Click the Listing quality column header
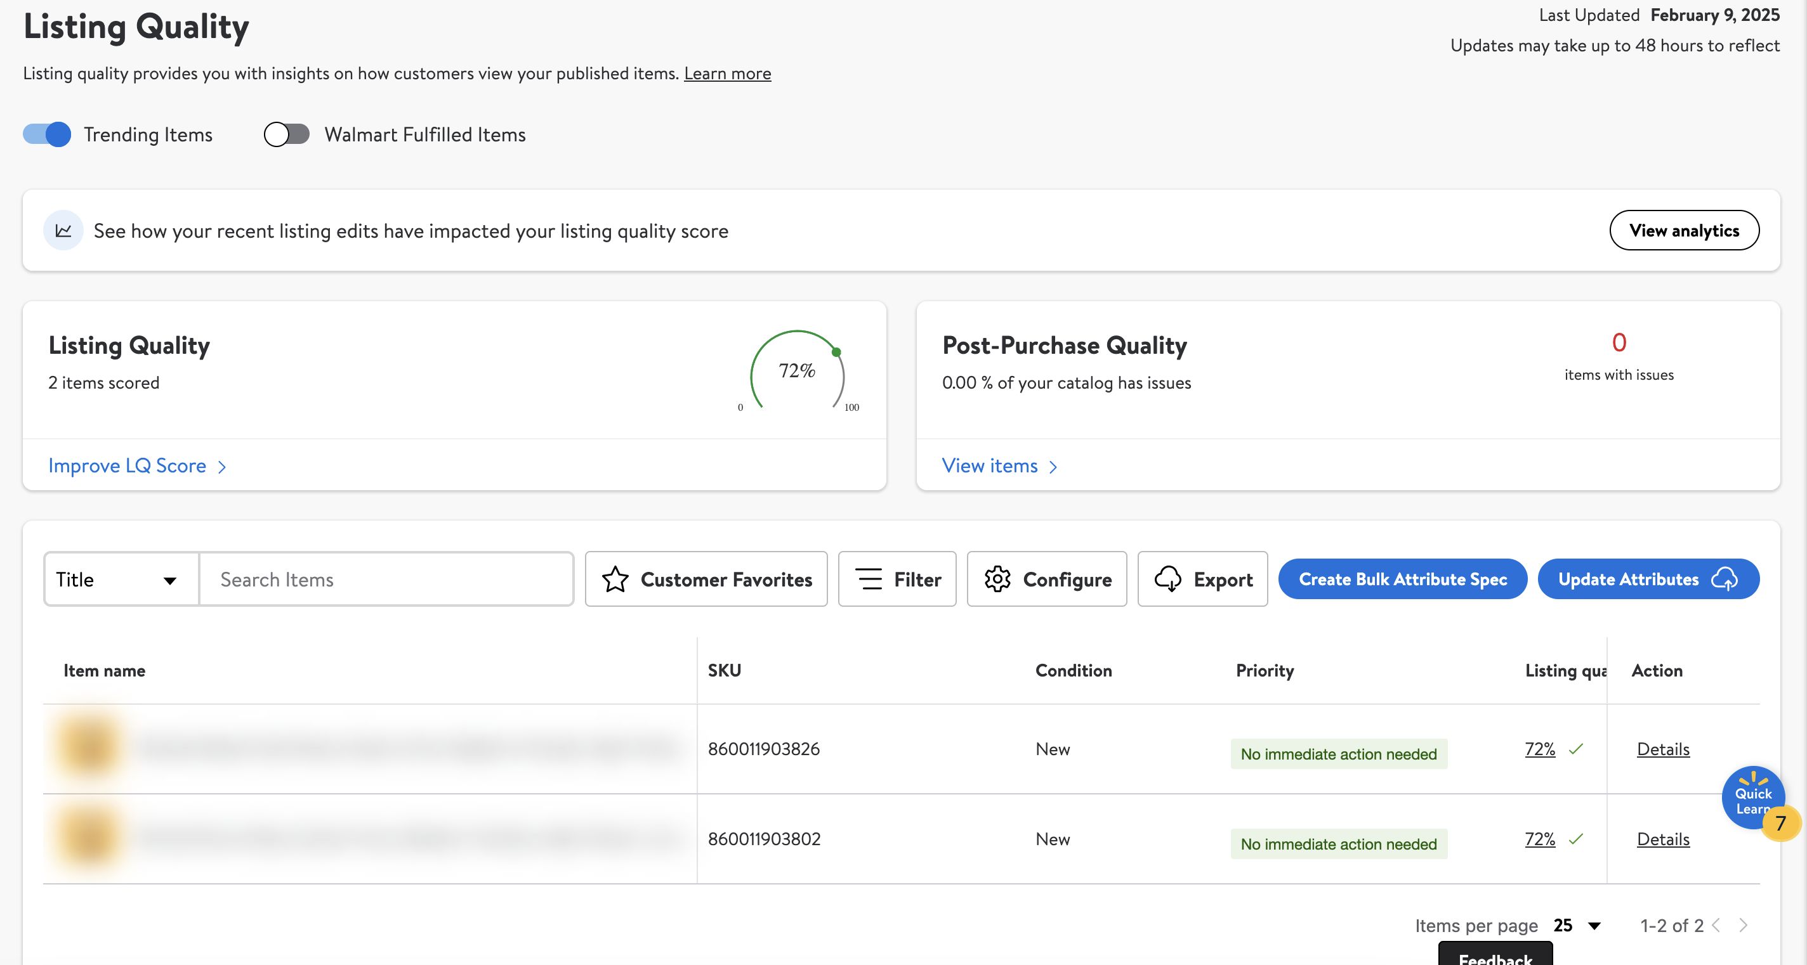 1566,671
